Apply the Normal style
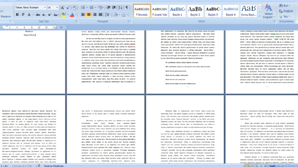 (x=142, y=11)
